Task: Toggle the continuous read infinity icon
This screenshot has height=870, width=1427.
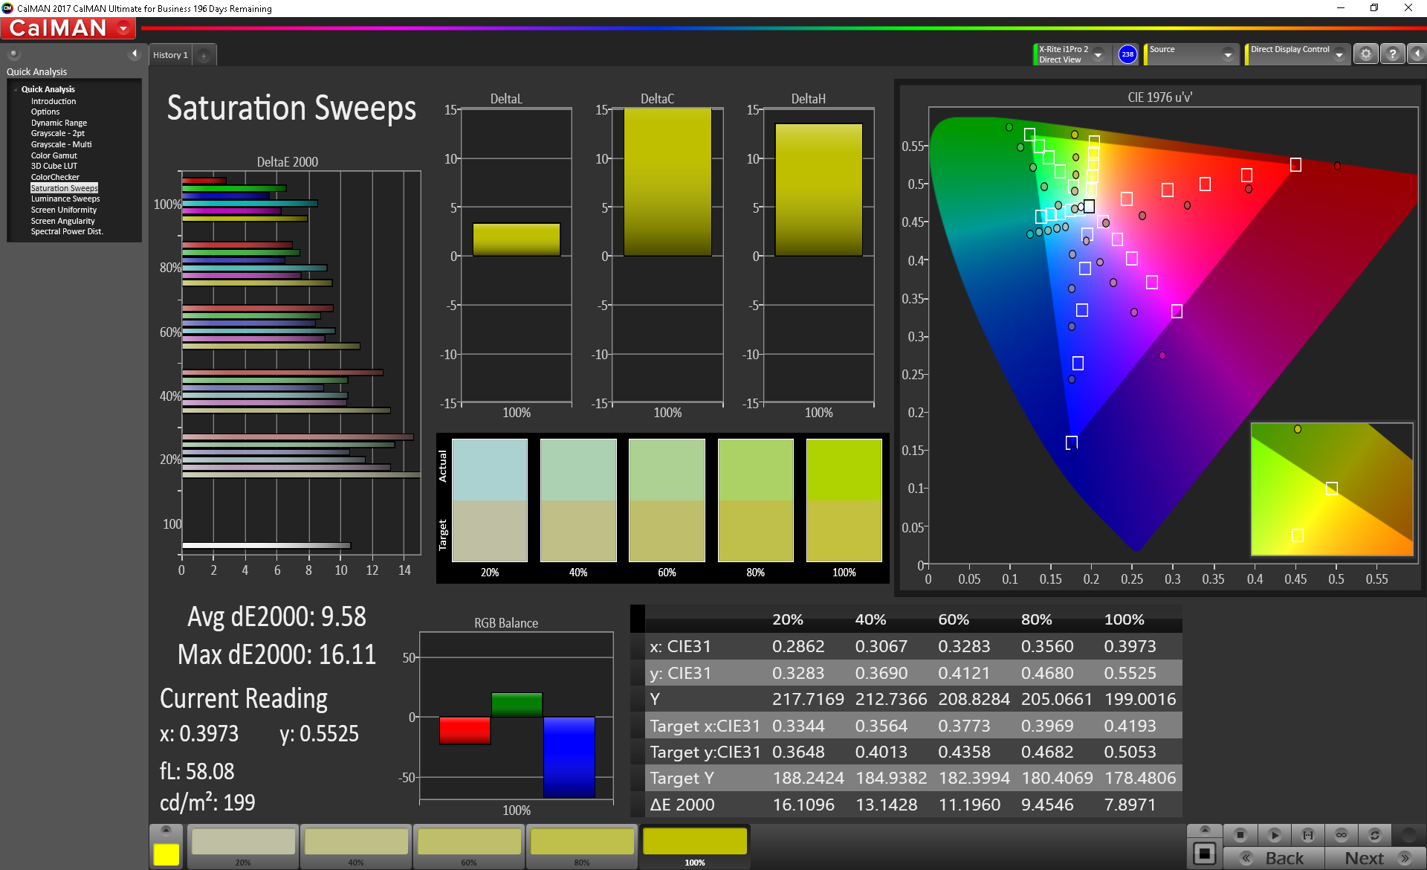Action: [1342, 835]
